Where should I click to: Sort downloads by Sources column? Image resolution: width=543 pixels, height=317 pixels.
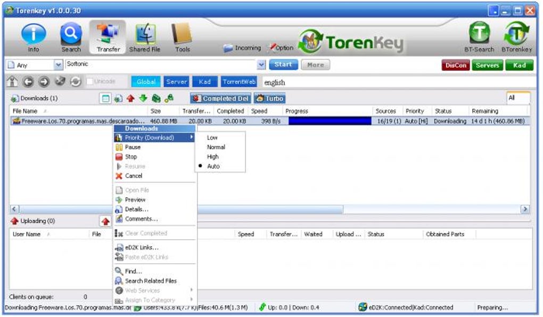pyautogui.click(x=388, y=111)
